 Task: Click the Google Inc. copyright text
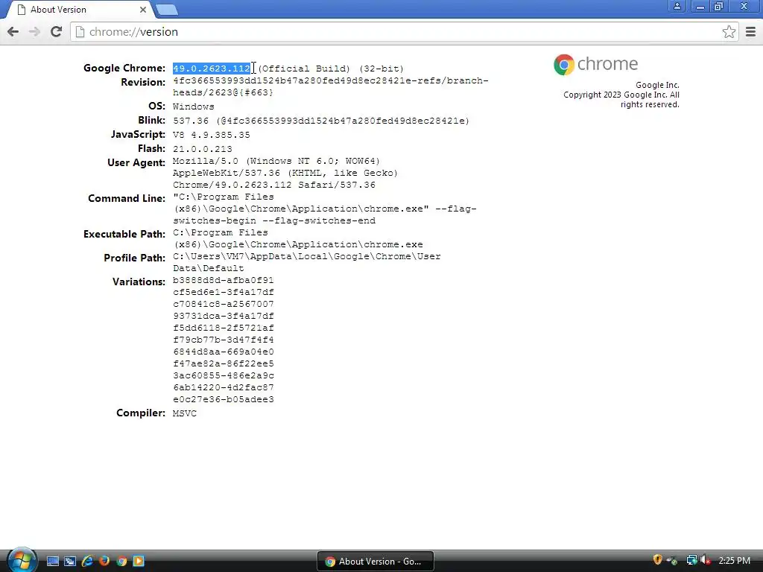tap(621, 95)
